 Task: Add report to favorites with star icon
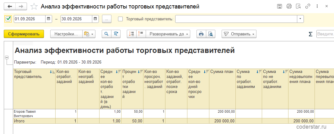pos(34,6)
